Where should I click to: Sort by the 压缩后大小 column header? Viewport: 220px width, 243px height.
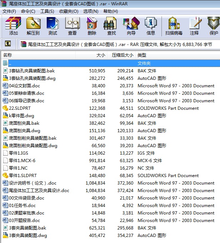tap(121, 55)
